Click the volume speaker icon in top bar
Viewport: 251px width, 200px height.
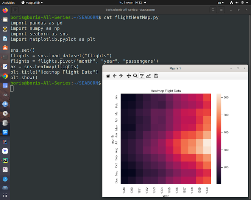[x=237, y=3]
